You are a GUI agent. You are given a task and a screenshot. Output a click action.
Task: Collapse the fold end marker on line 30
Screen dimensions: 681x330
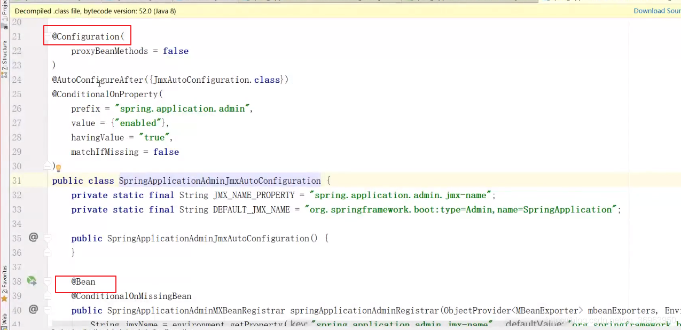48,165
